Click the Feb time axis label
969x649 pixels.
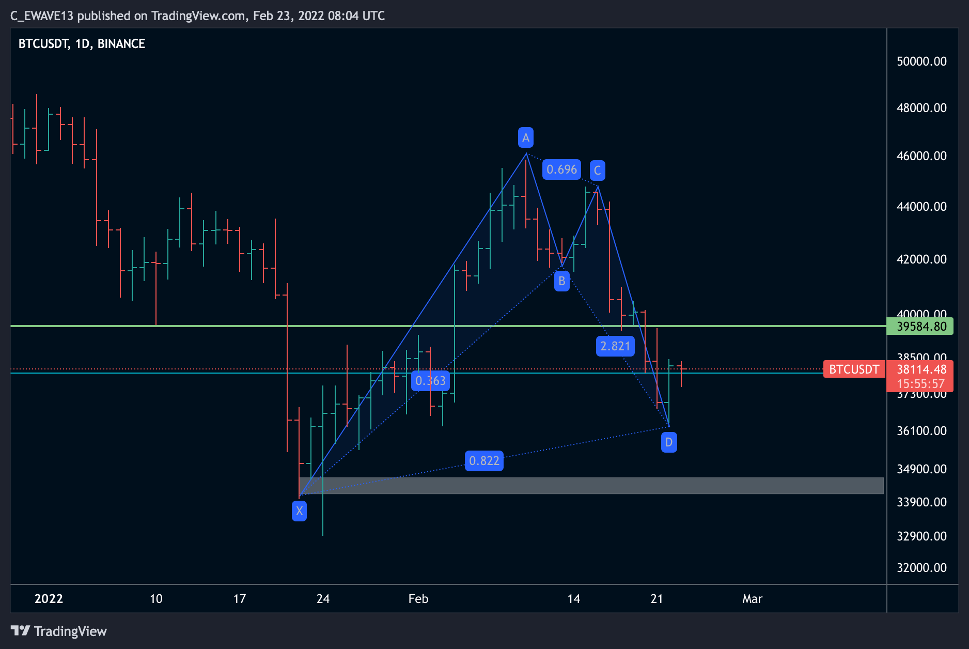tap(418, 599)
